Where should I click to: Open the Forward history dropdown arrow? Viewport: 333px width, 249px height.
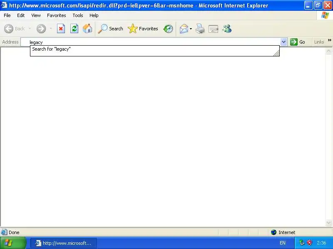click(x=51, y=29)
